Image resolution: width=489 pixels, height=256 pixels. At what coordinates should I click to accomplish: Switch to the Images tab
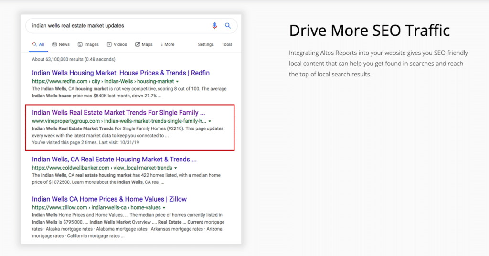coord(88,44)
